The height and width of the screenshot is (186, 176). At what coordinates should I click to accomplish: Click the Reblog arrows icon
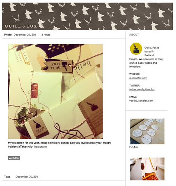10,158
